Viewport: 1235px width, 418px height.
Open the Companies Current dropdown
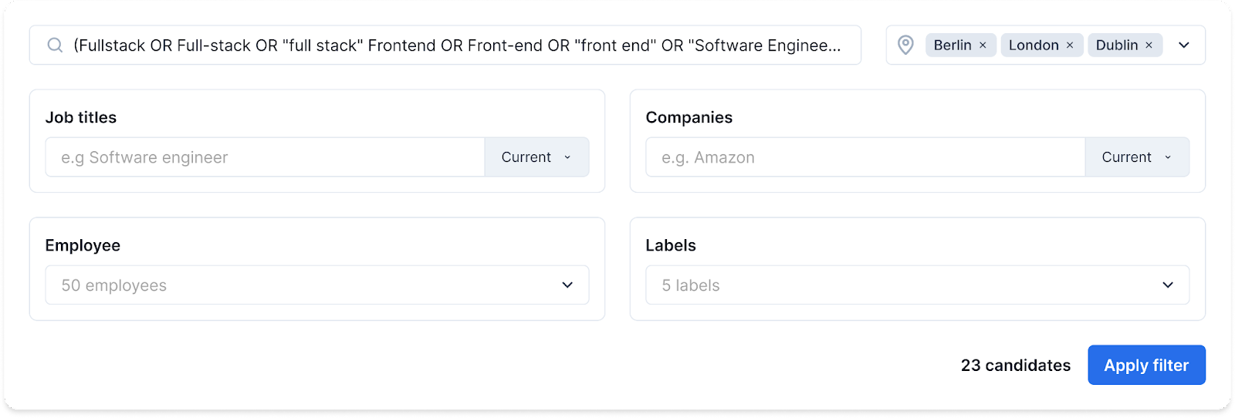tap(1136, 157)
